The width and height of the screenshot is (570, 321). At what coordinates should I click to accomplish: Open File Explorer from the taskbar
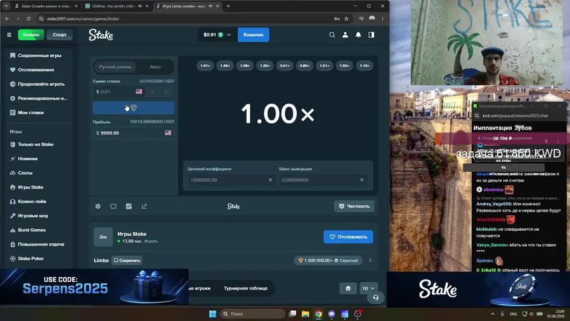[x=305, y=314]
